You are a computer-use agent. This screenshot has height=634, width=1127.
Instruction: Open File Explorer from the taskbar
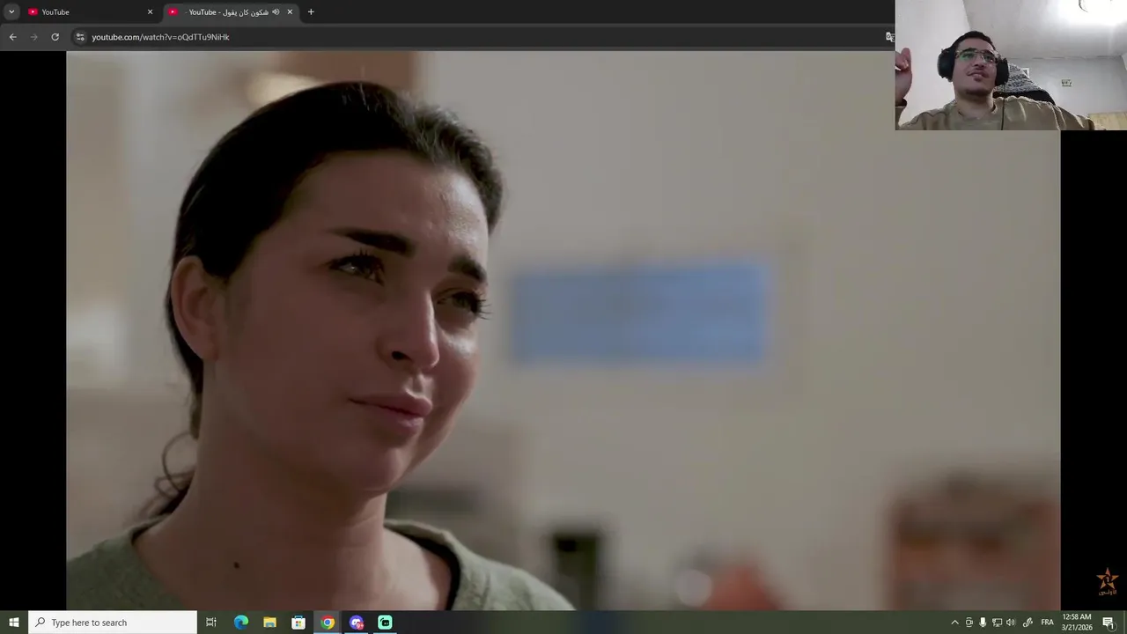pyautogui.click(x=269, y=623)
